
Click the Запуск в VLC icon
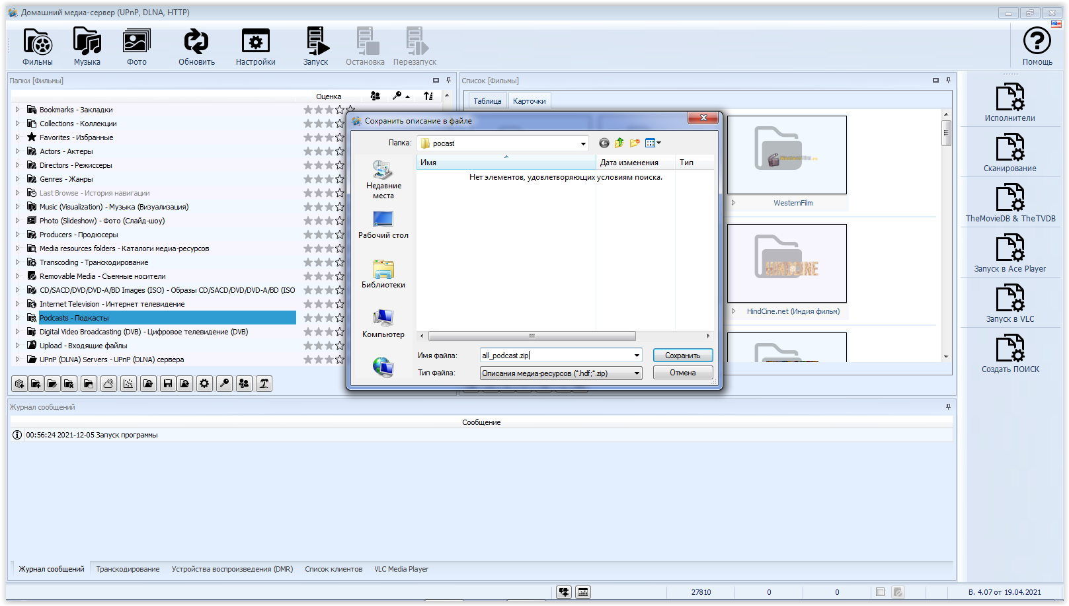click(1010, 304)
